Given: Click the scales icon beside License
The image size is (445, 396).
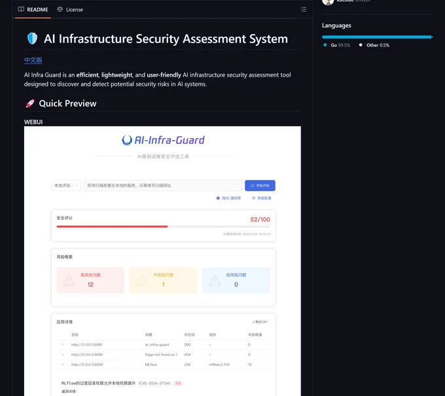Looking at the screenshot, I should (x=60, y=9).
